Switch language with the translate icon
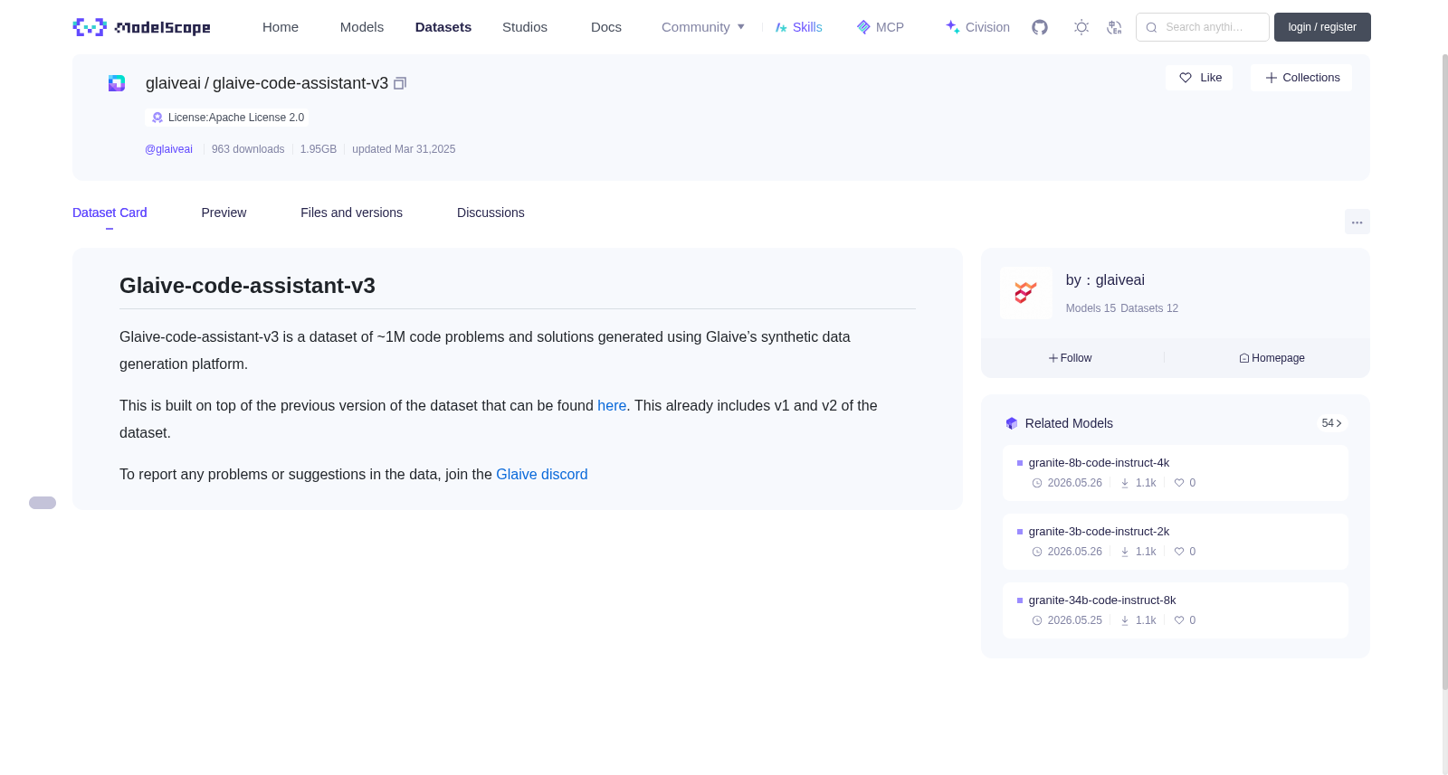 1114,27
